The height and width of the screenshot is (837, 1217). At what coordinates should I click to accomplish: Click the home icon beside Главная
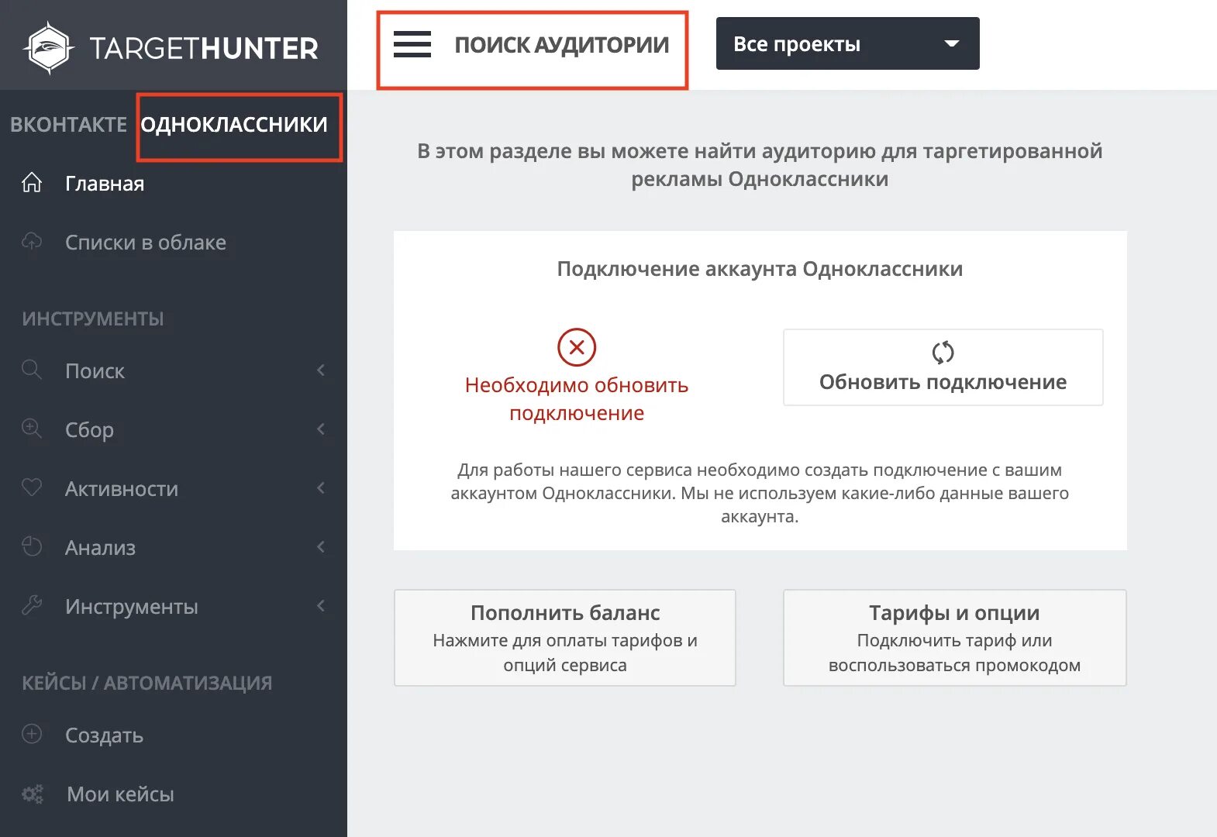32,183
